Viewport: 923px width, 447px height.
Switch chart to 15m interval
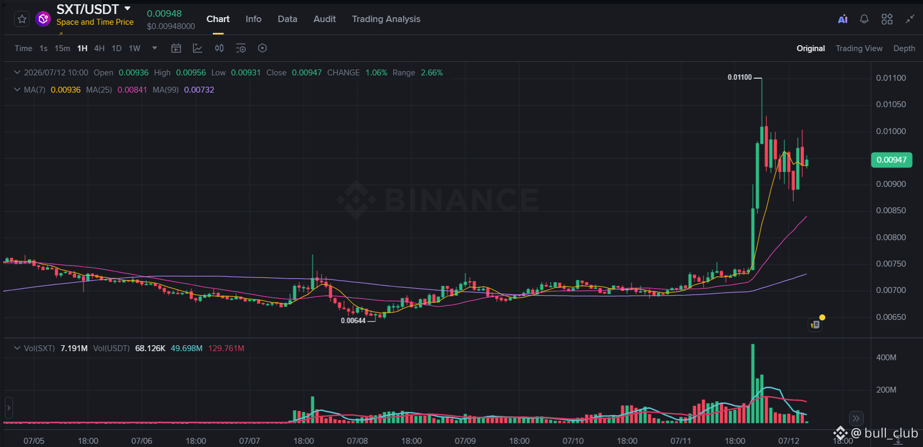(x=63, y=48)
